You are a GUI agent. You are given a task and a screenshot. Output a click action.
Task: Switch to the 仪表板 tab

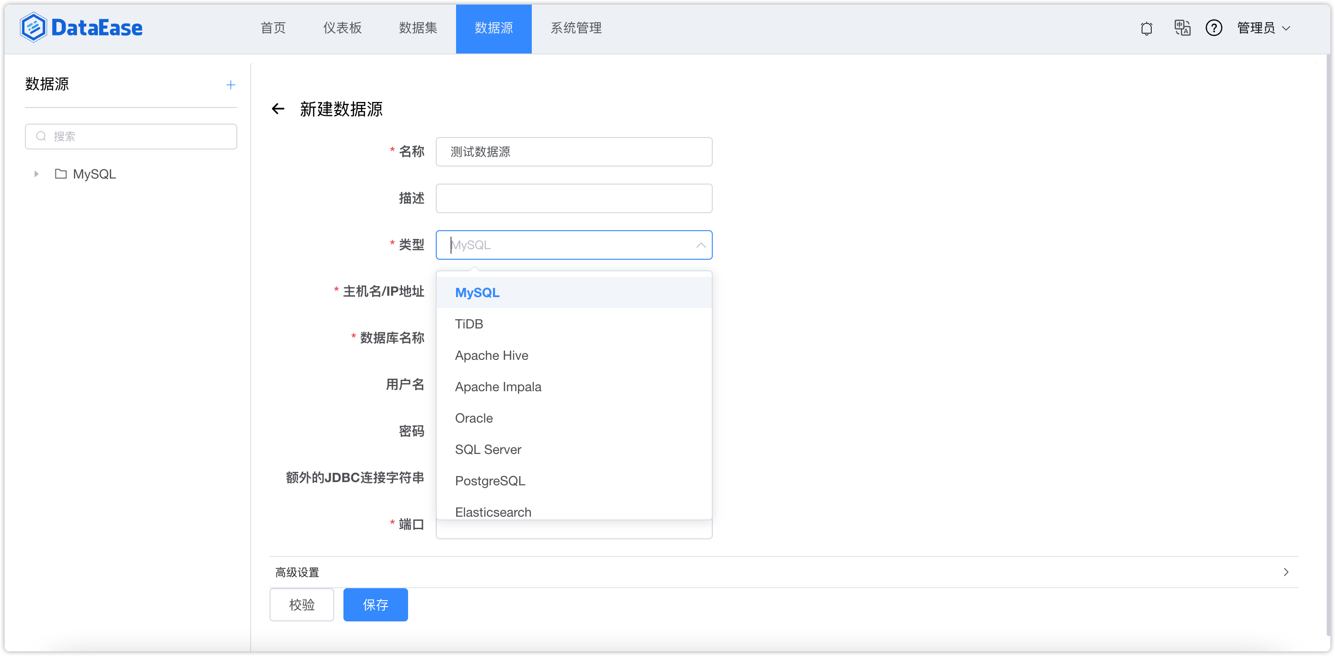[x=342, y=29]
